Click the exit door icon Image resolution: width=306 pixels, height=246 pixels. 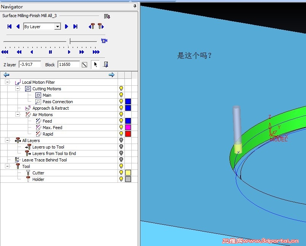pos(106,64)
